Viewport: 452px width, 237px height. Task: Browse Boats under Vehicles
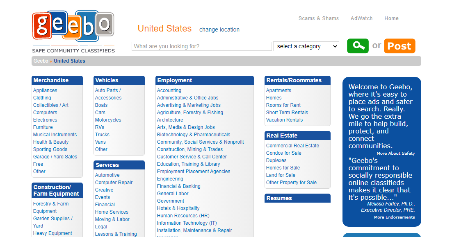click(x=101, y=105)
